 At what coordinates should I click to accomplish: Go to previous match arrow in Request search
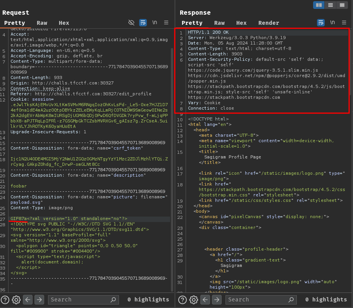[28, 299]
